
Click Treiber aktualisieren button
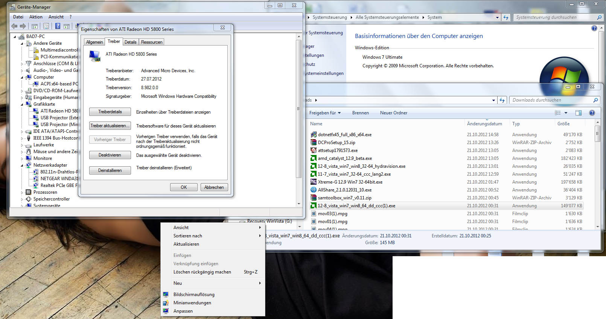[110, 126]
